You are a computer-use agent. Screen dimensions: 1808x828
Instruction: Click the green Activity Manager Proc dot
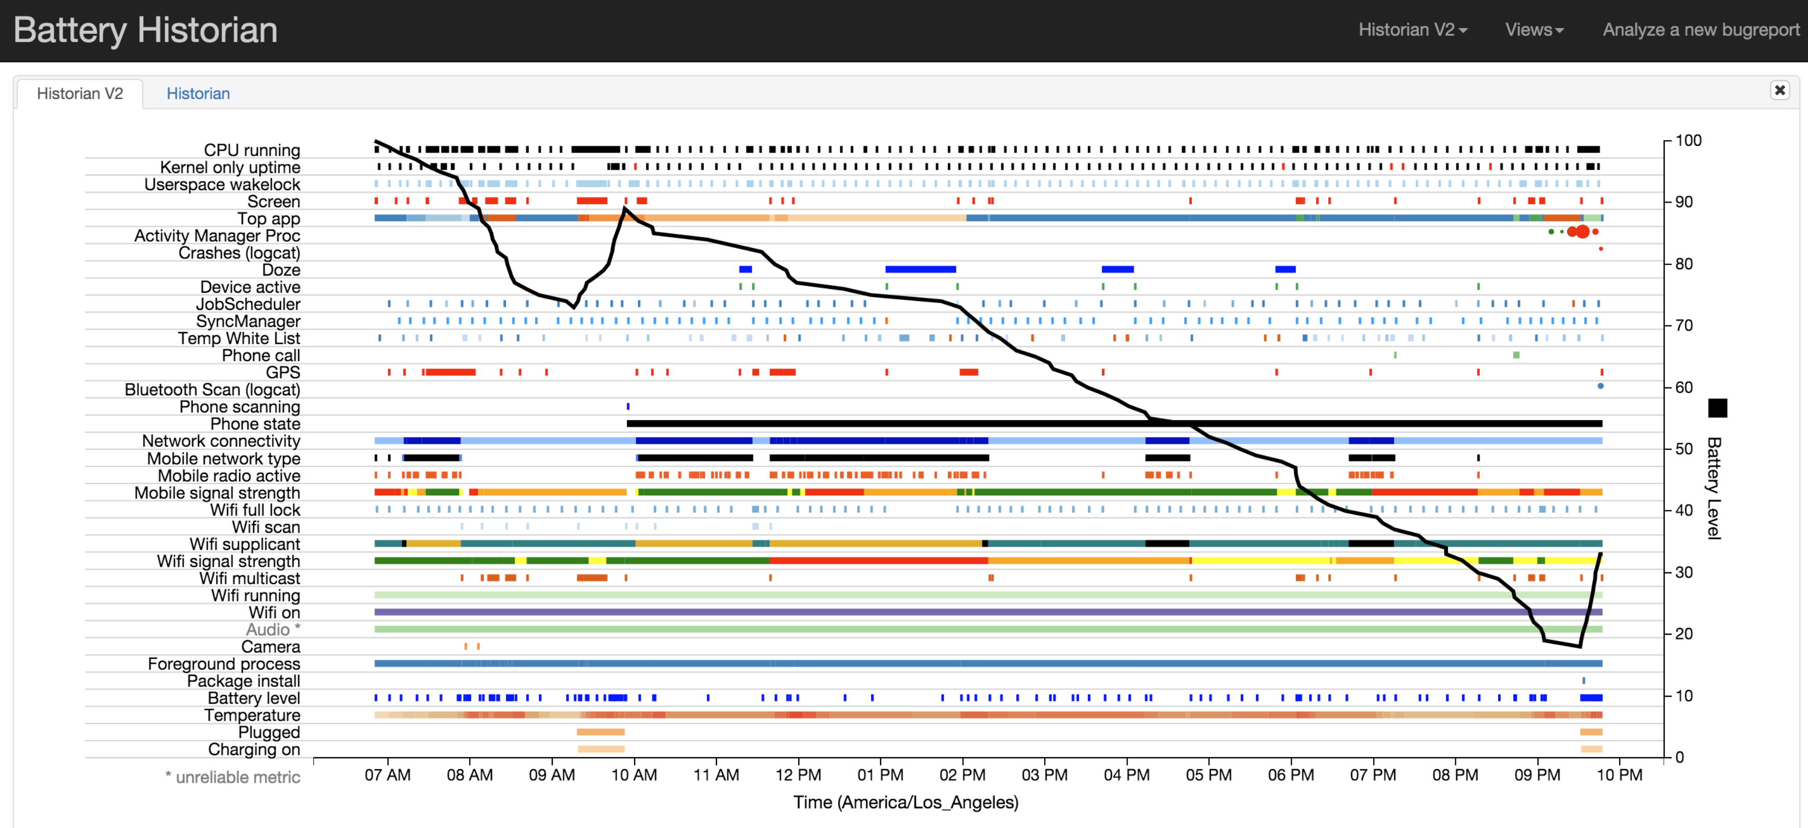coord(1551,232)
